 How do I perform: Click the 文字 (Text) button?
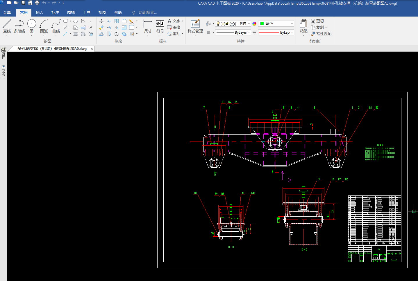pos(174,21)
